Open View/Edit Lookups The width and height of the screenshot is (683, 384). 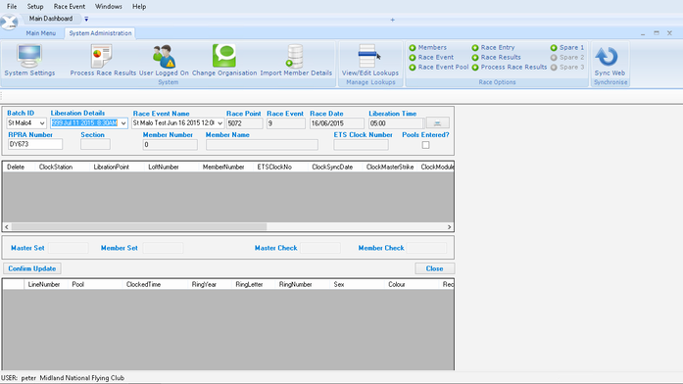(x=369, y=60)
